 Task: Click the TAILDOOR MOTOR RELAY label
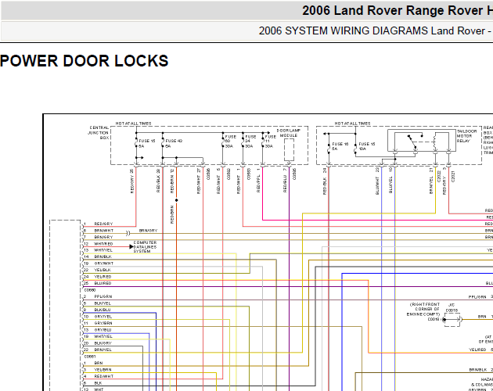(467, 136)
